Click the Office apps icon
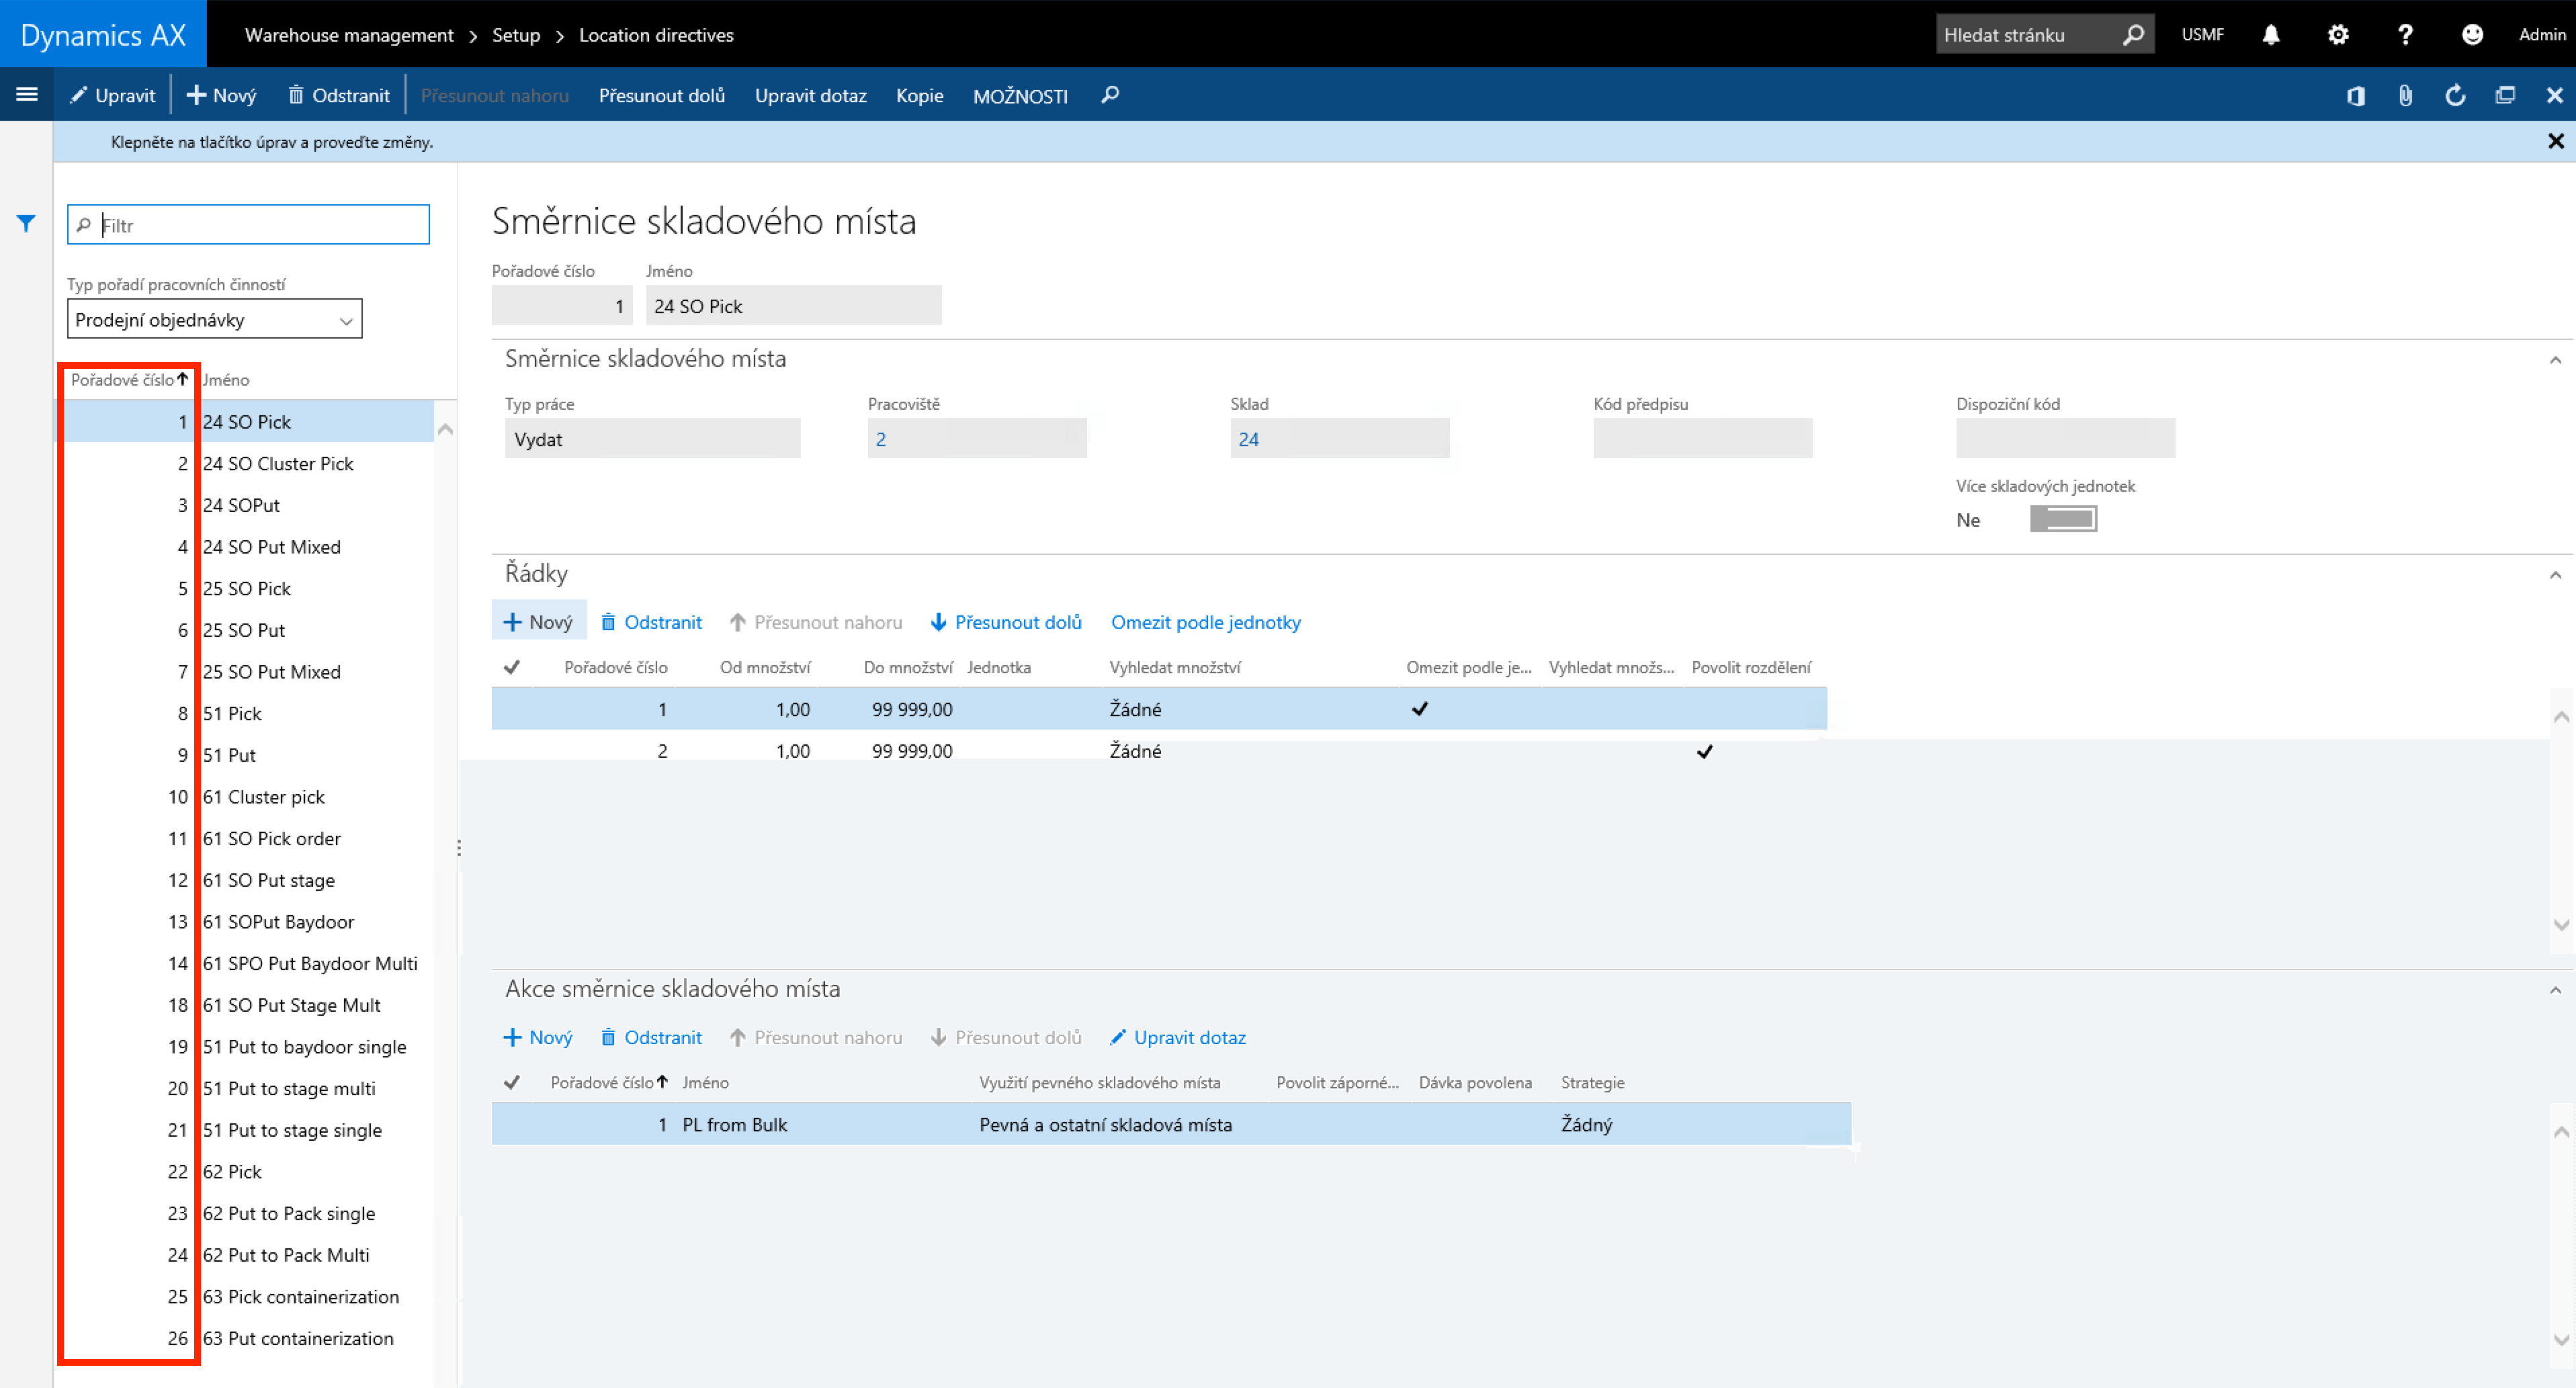The image size is (2576, 1388). 2355,95
